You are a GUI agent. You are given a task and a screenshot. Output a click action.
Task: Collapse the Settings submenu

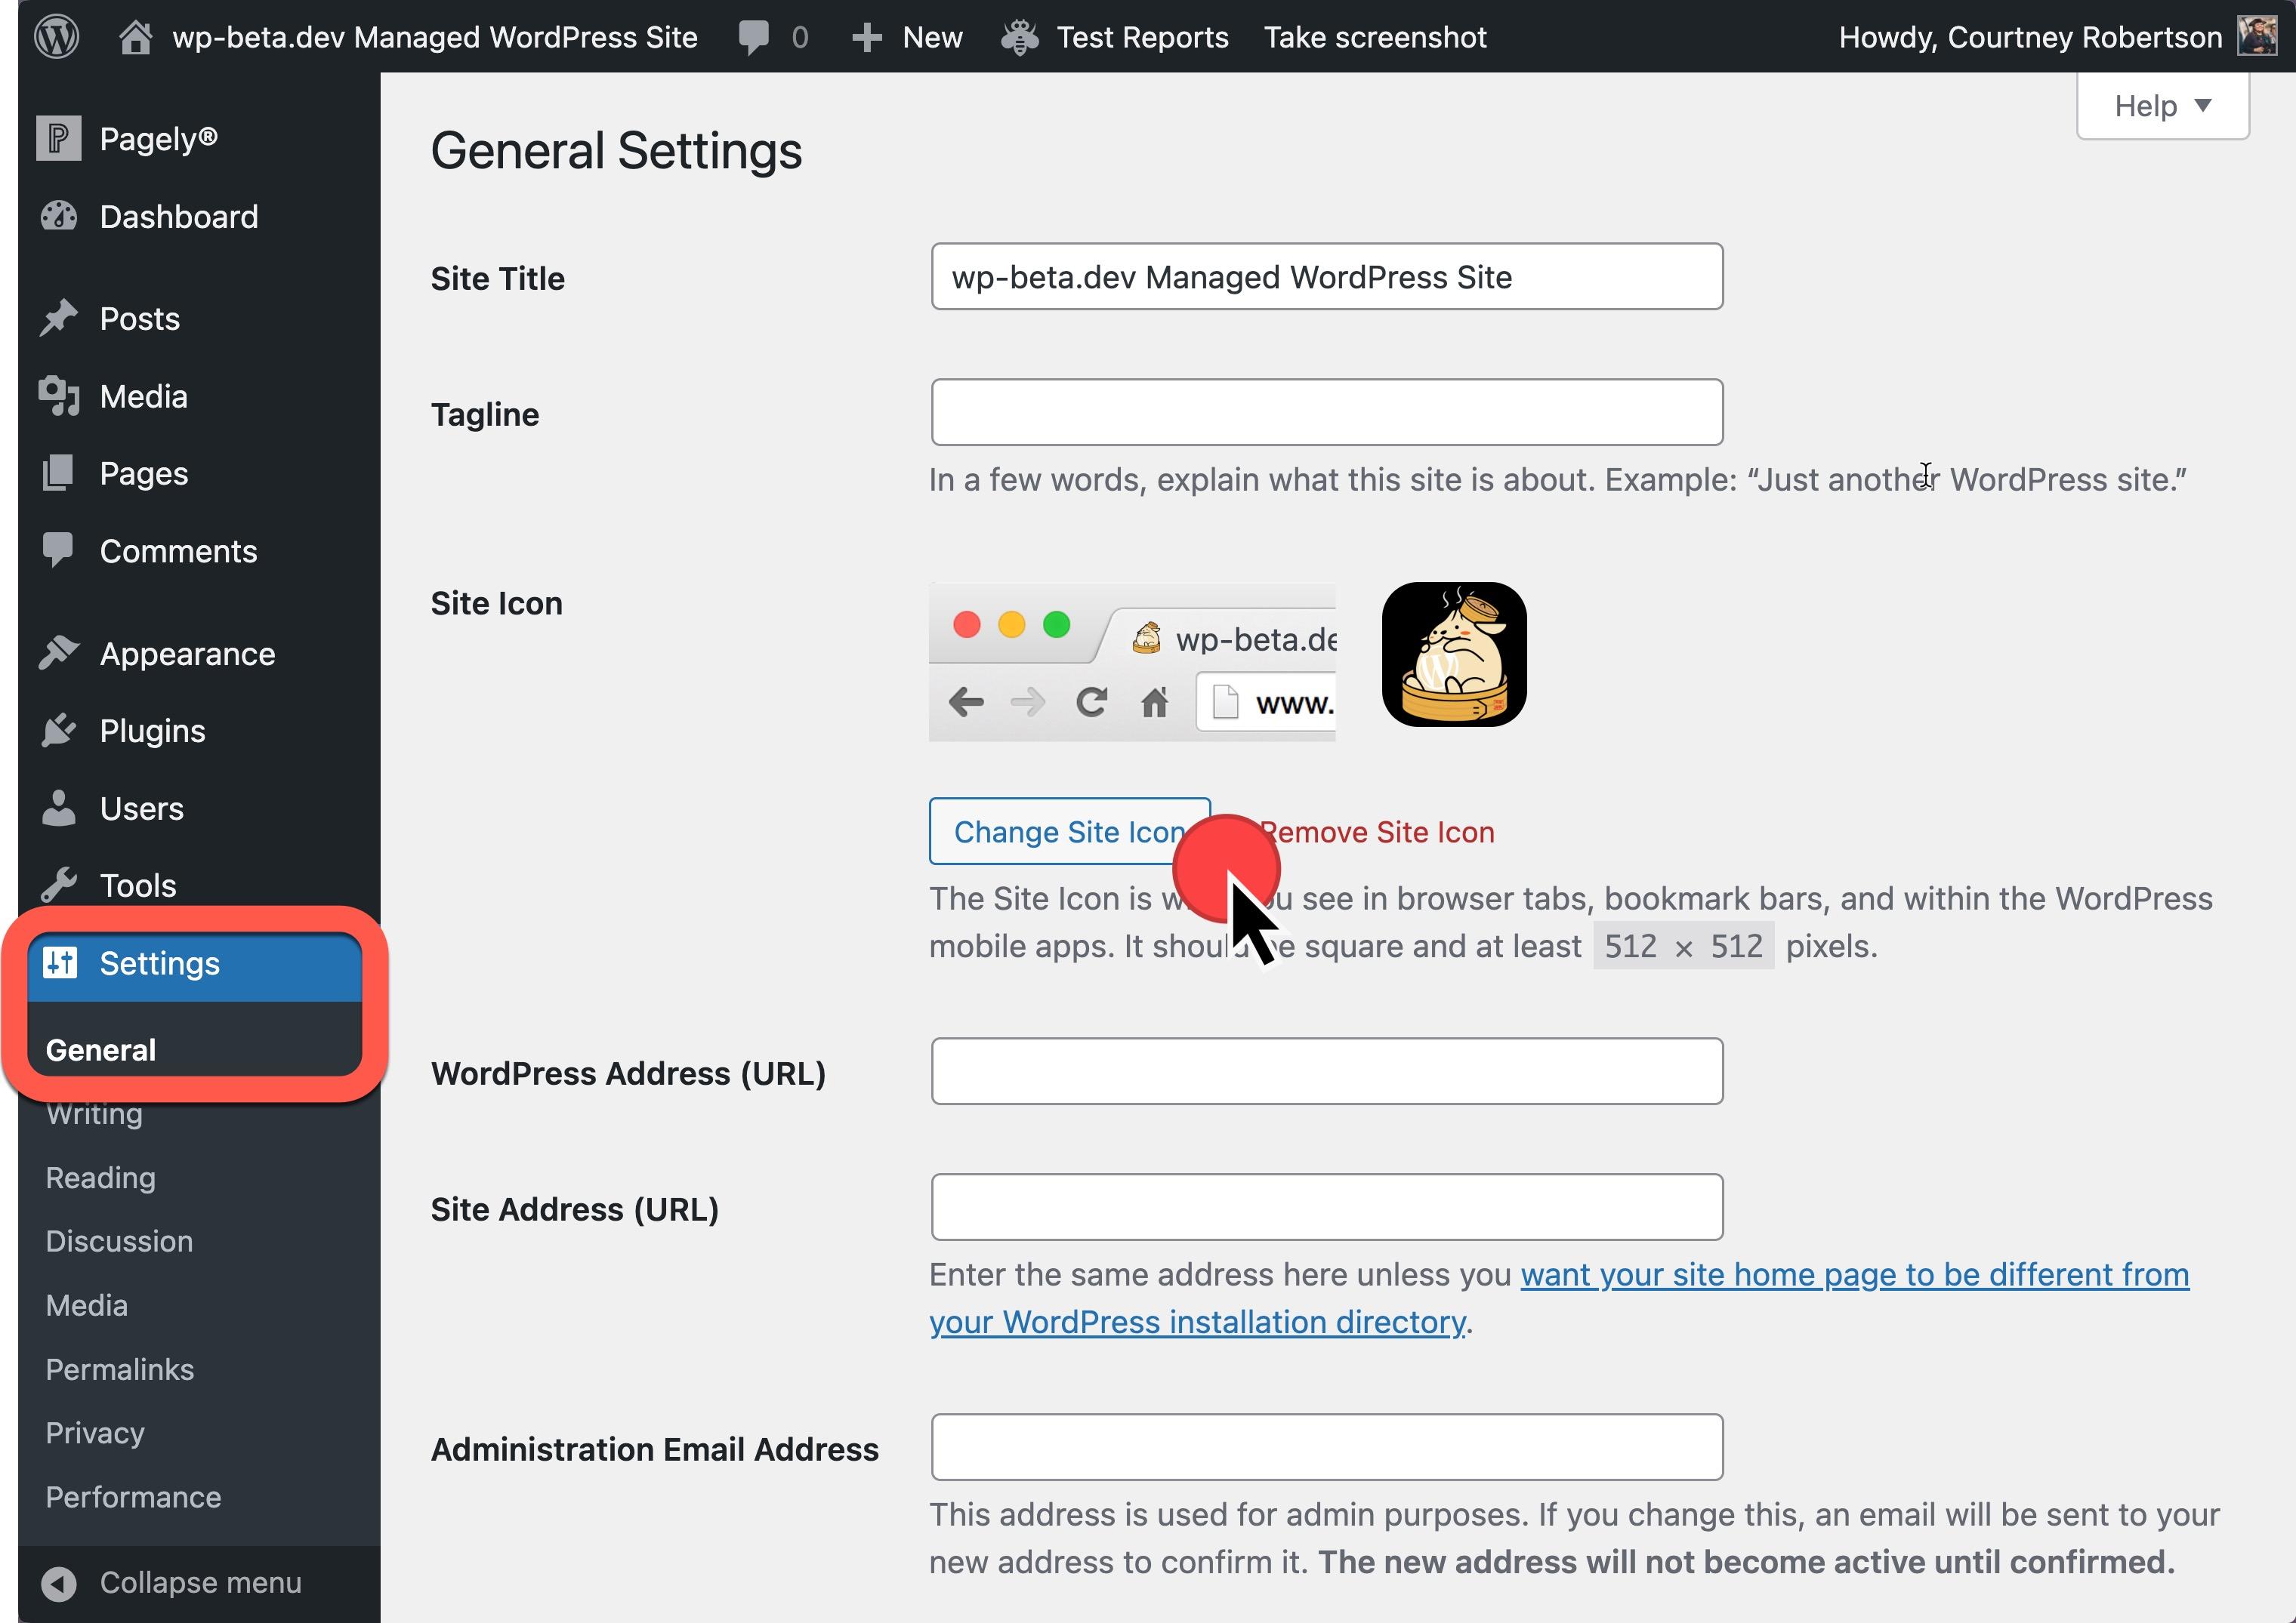click(x=160, y=962)
